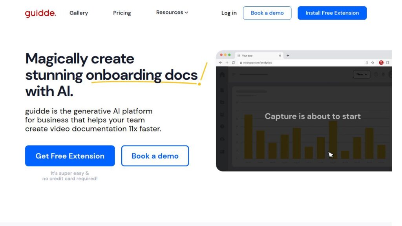This screenshot has height=226, width=402.
Task: Click Book a demo below the headline
Action: 155,156
